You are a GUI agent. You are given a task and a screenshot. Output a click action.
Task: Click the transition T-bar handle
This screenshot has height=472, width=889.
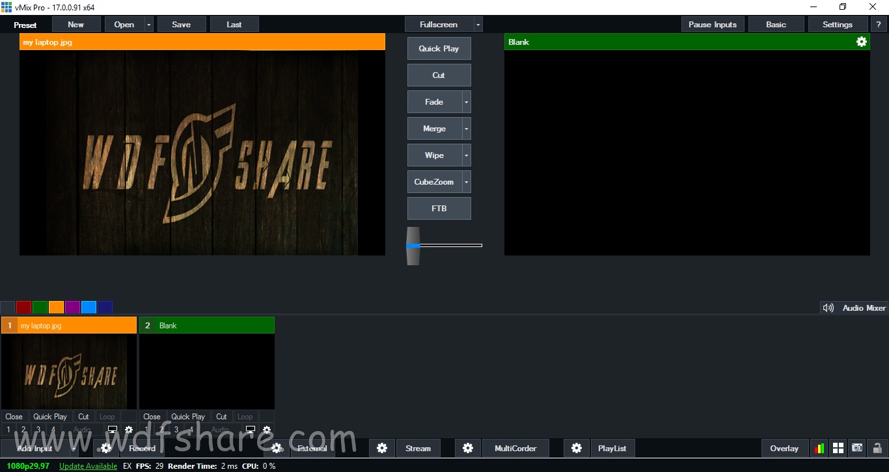coord(413,246)
